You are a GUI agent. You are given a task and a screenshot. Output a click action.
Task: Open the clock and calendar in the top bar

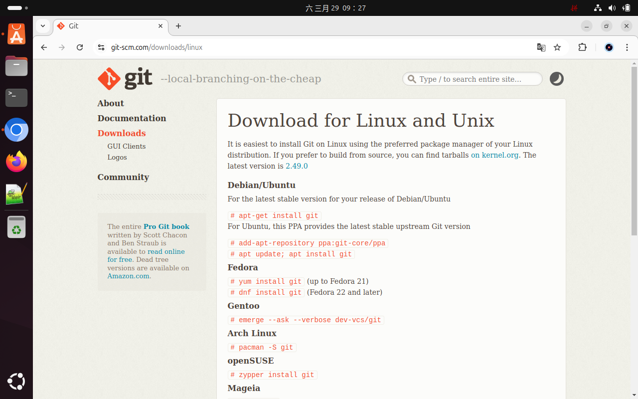coord(336,8)
